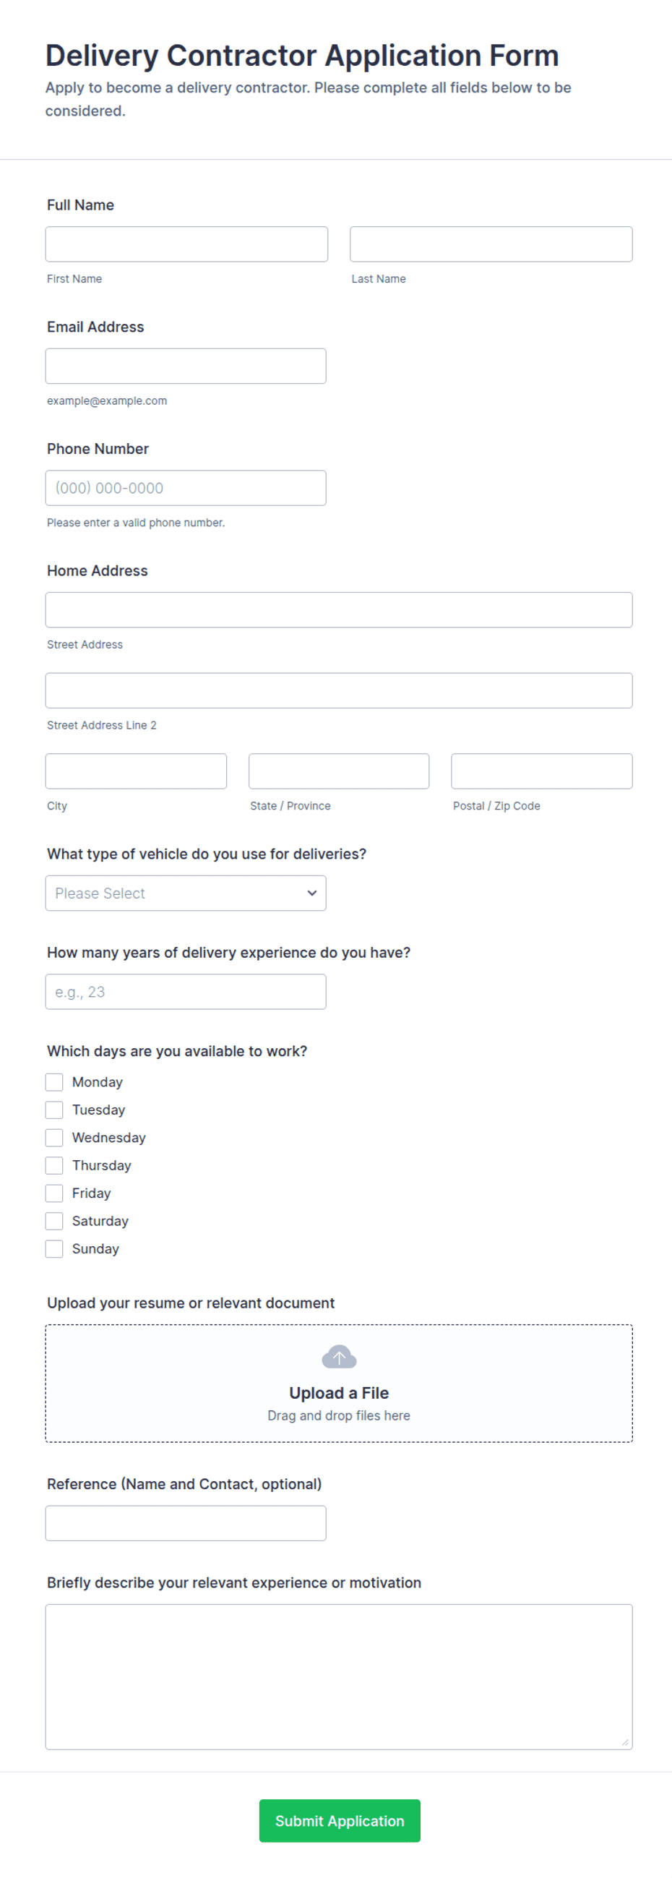Focus the Street Address Line 2 field
The height and width of the screenshot is (1878, 672).
click(339, 690)
